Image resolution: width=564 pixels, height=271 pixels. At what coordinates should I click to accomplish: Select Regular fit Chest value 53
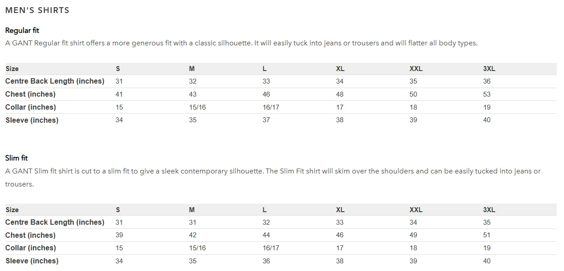tap(487, 94)
